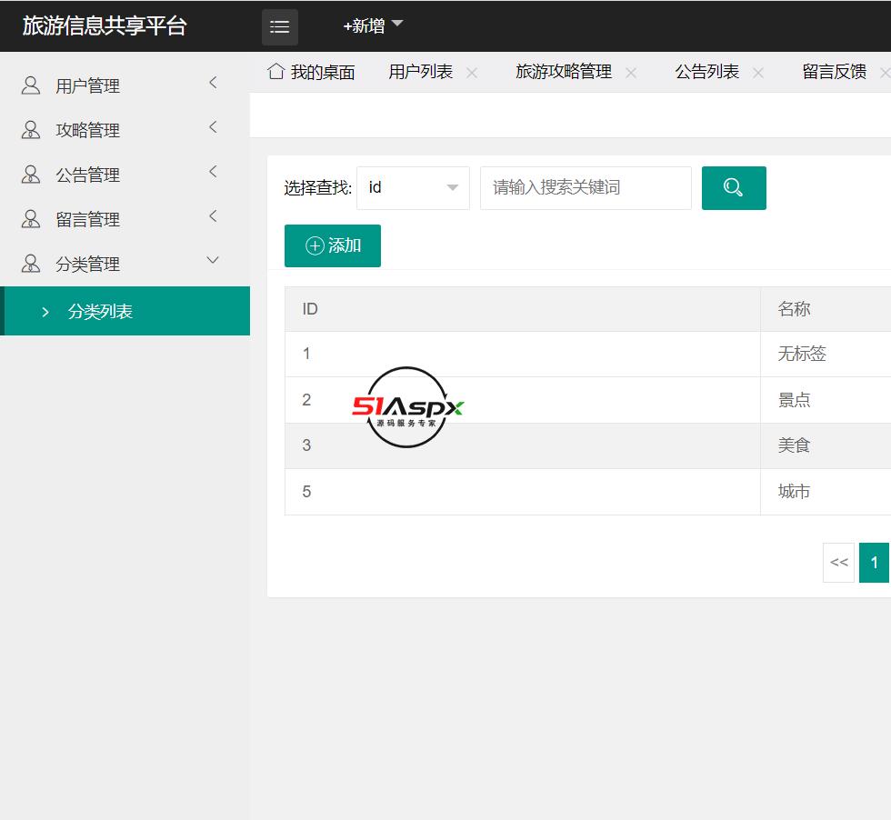The height and width of the screenshot is (820, 891).
Task: Click the hamburger menu toggle icon
Action: 280,27
